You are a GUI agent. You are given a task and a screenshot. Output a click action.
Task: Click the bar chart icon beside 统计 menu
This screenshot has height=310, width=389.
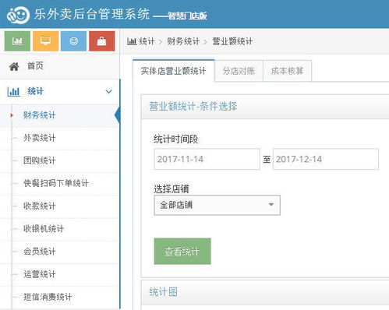click(x=14, y=92)
